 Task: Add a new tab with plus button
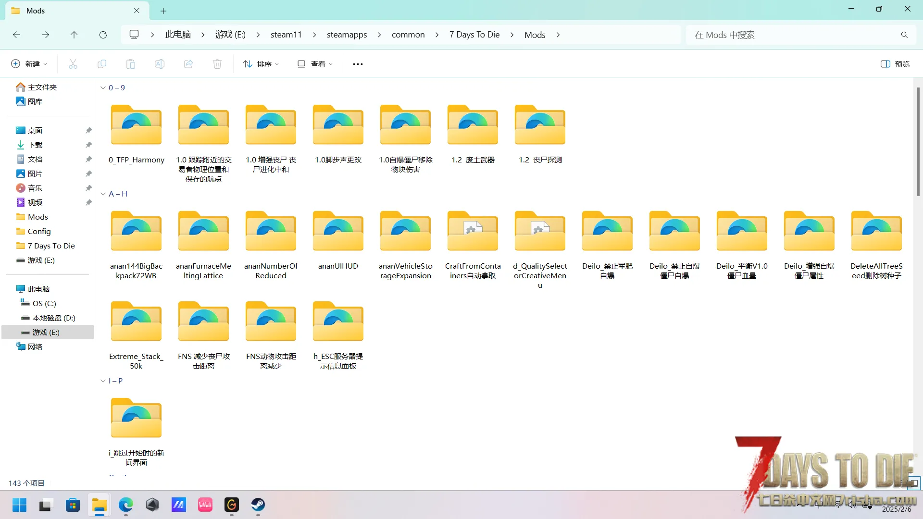coord(163,11)
